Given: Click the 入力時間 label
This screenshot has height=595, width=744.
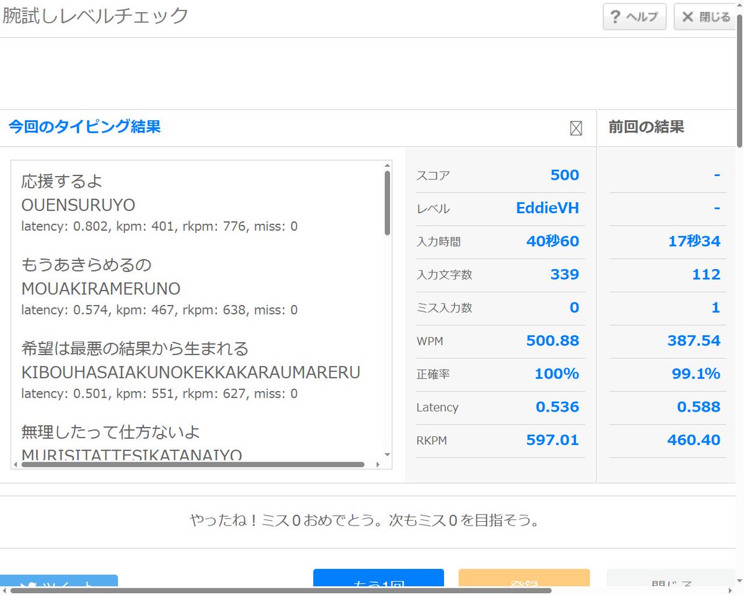Looking at the screenshot, I should click(438, 242).
